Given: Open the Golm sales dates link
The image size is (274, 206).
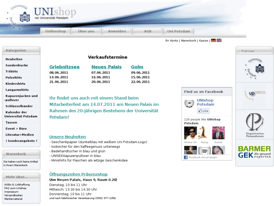Looking at the screenshot, I should [x=137, y=67].
